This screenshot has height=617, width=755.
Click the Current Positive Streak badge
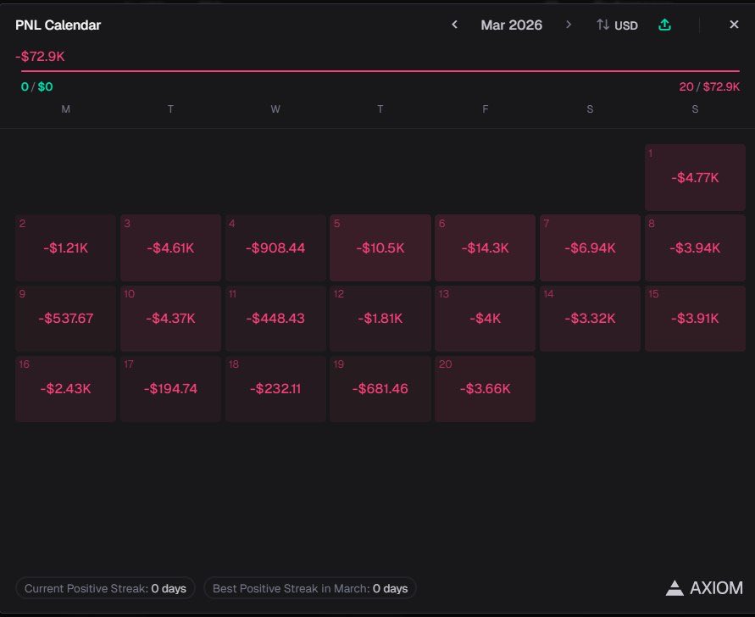[x=105, y=588]
